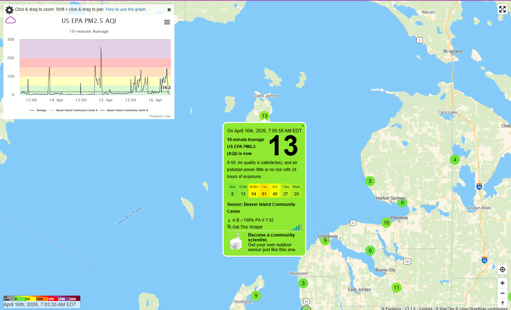The image size is (511, 310).
Task: Open 'How to use the graph' link
Action: (x=126, y=9)
